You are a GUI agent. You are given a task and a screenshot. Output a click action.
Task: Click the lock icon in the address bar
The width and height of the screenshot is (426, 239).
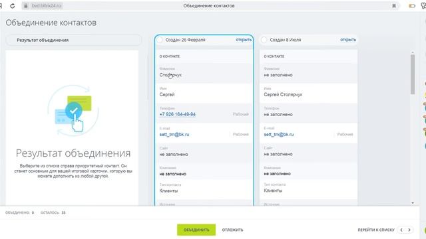pos(25,6)
